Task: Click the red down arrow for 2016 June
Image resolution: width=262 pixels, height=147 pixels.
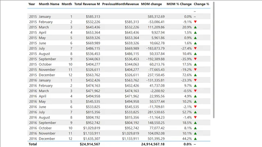Action: coord(195,107)
